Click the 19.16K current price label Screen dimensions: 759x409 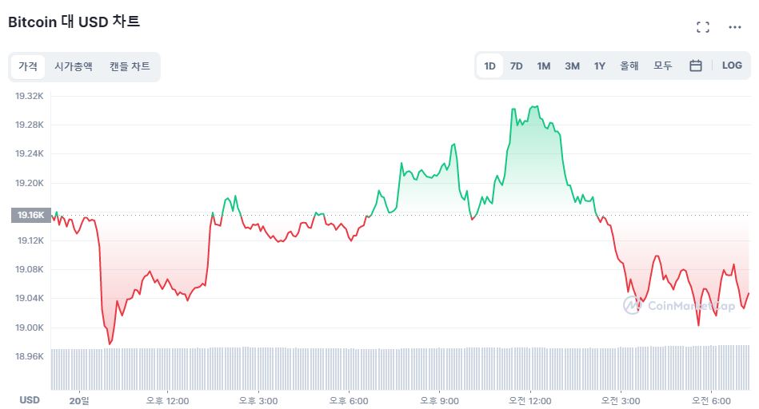[x=30, y=214]
